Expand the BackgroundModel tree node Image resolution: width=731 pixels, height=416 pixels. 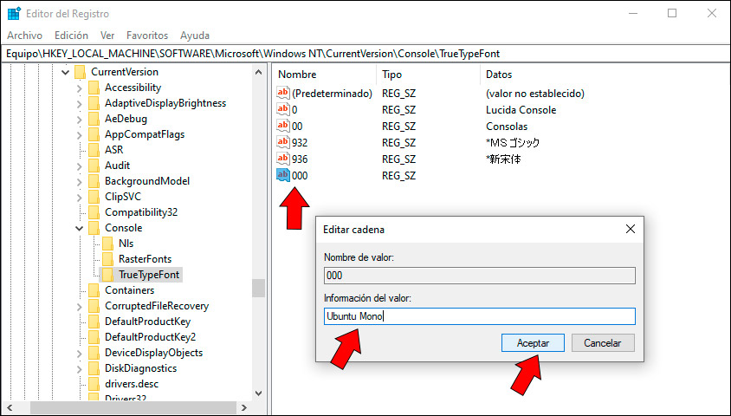80,181
